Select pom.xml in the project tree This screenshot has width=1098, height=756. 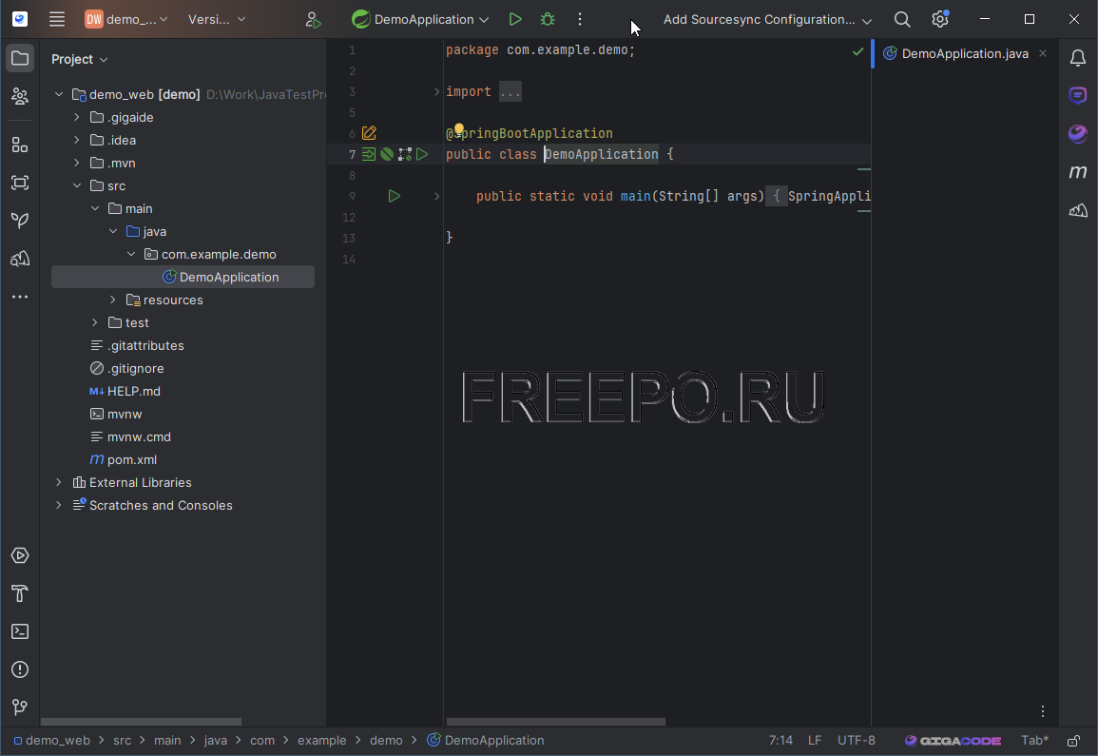pyautogui.click(x=131, y=460)
